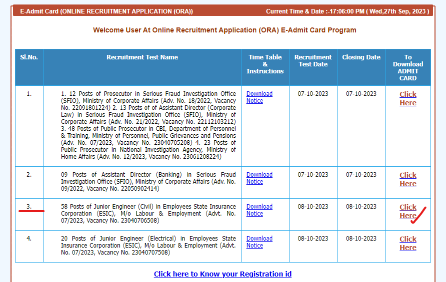Select row 2 closing date 07-10-2023
The height and width of the screenshot is (282, 446).
pyautogui.click(x=361, y=175)
